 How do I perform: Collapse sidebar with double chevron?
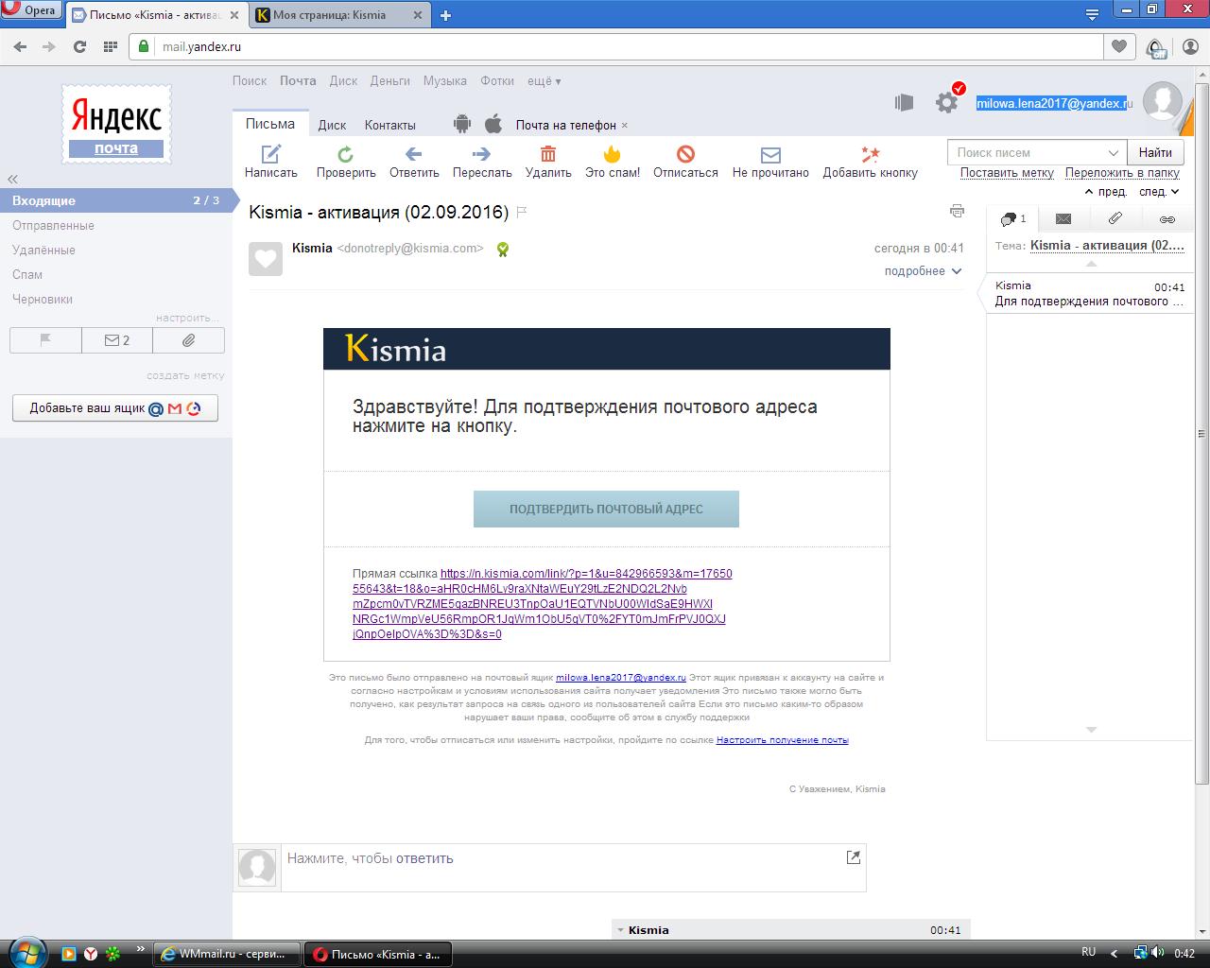pyautogui.click(x=12, y=180)
